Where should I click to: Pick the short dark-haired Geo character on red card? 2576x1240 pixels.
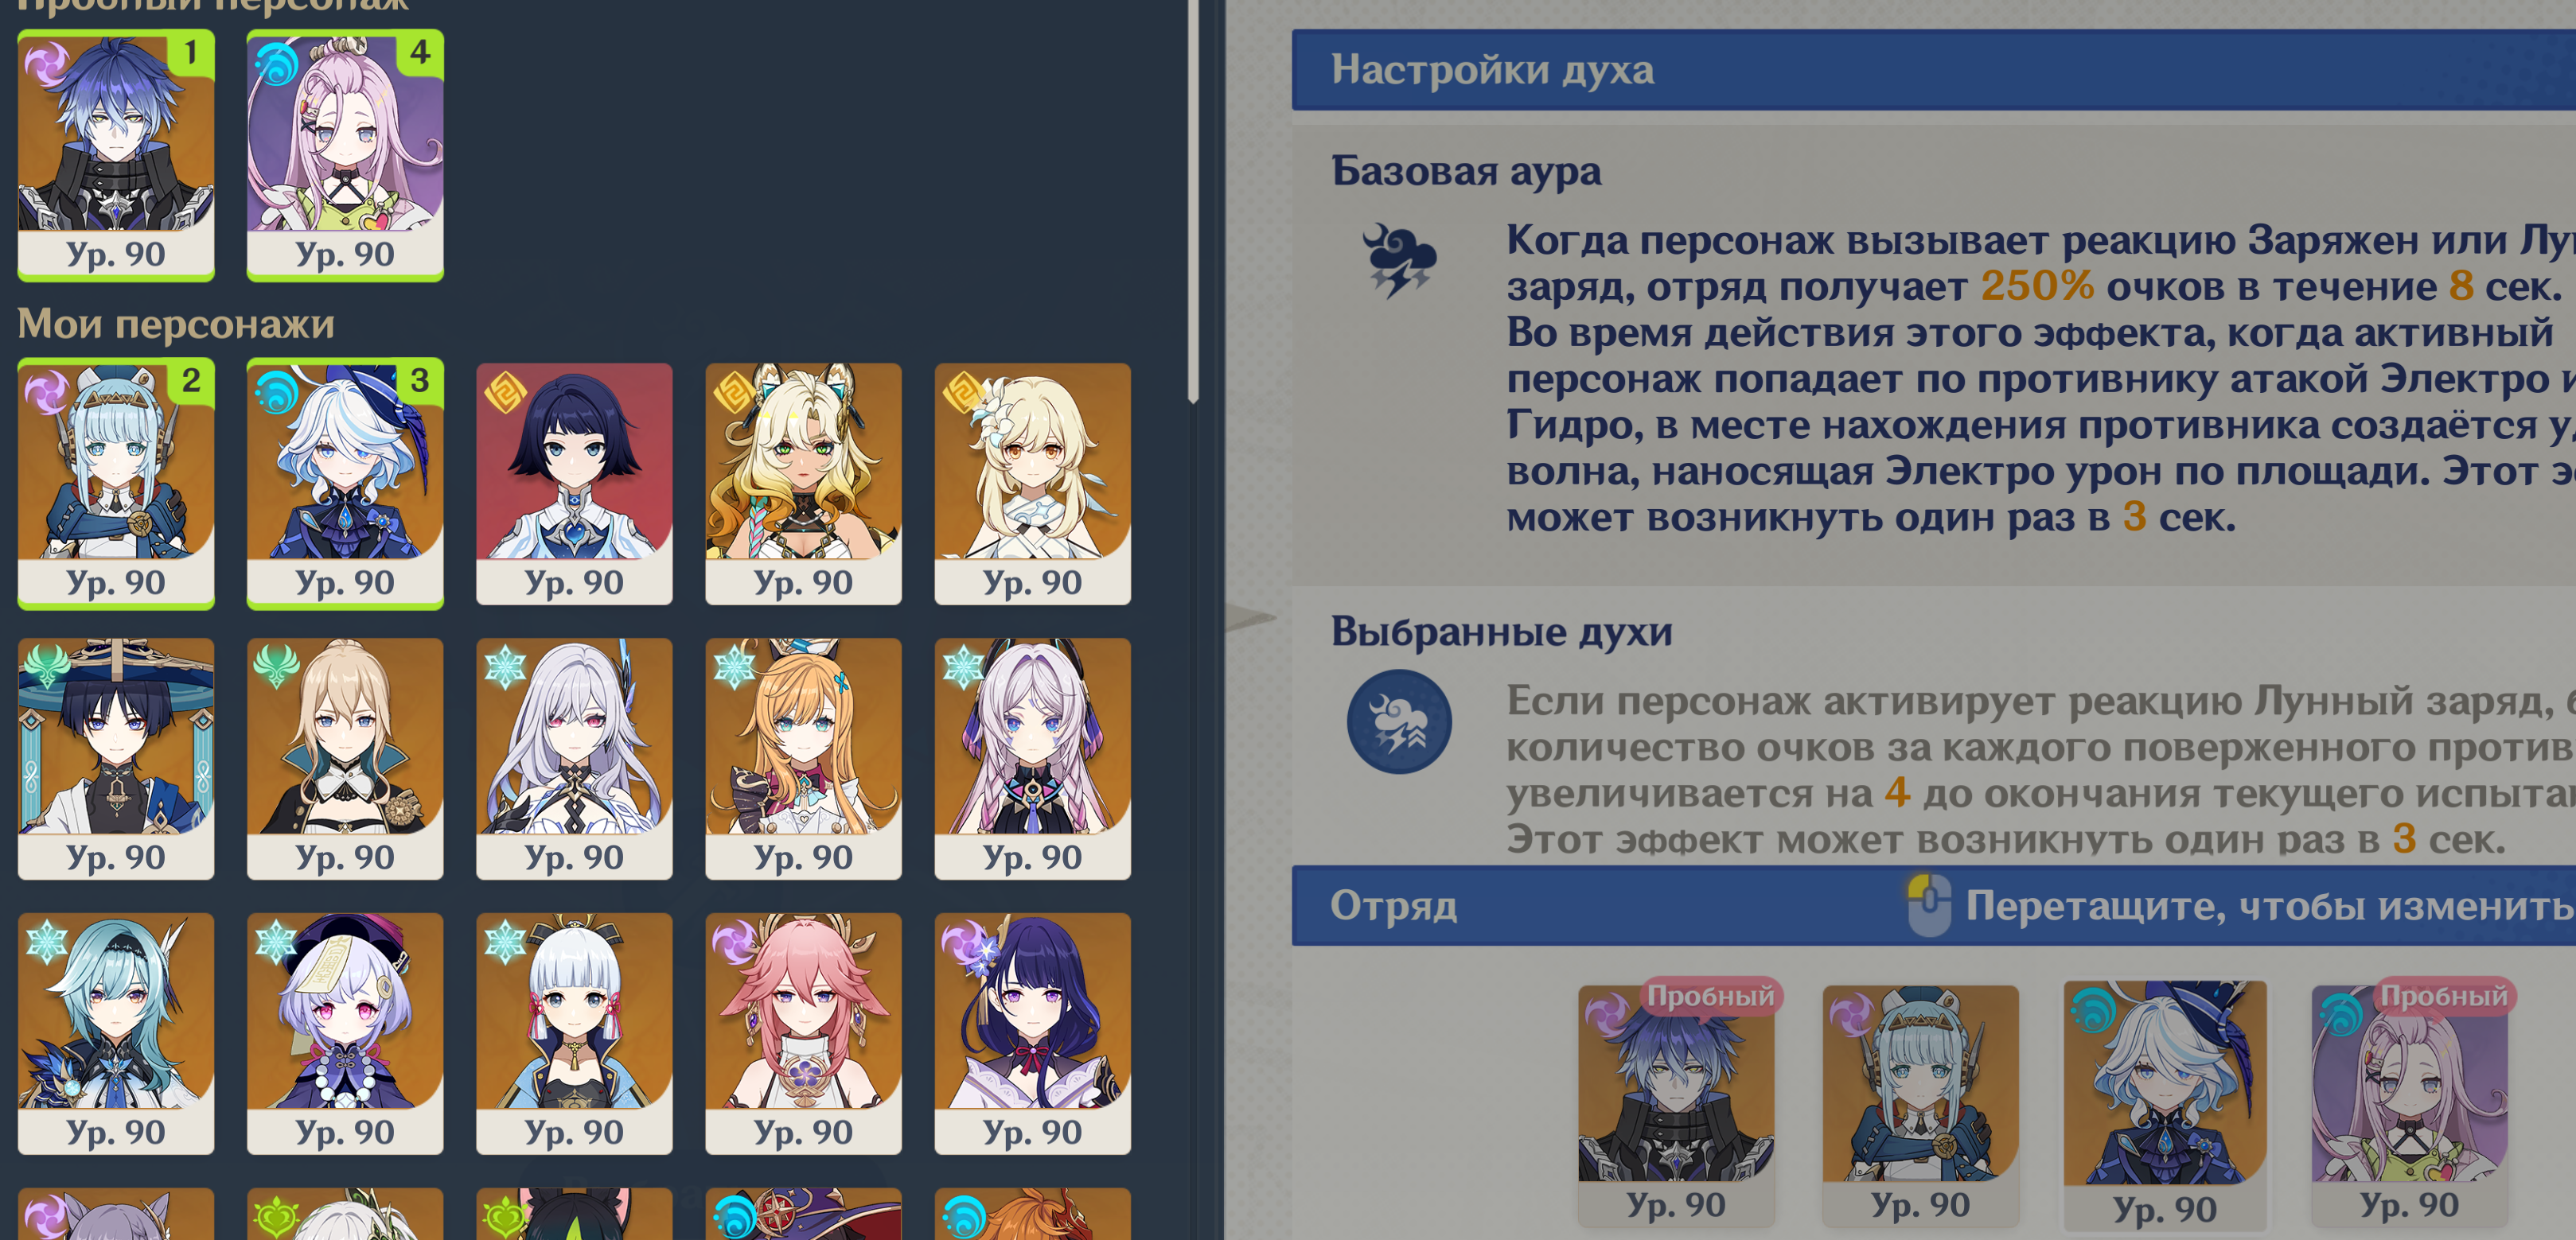[x=574, y=484]
